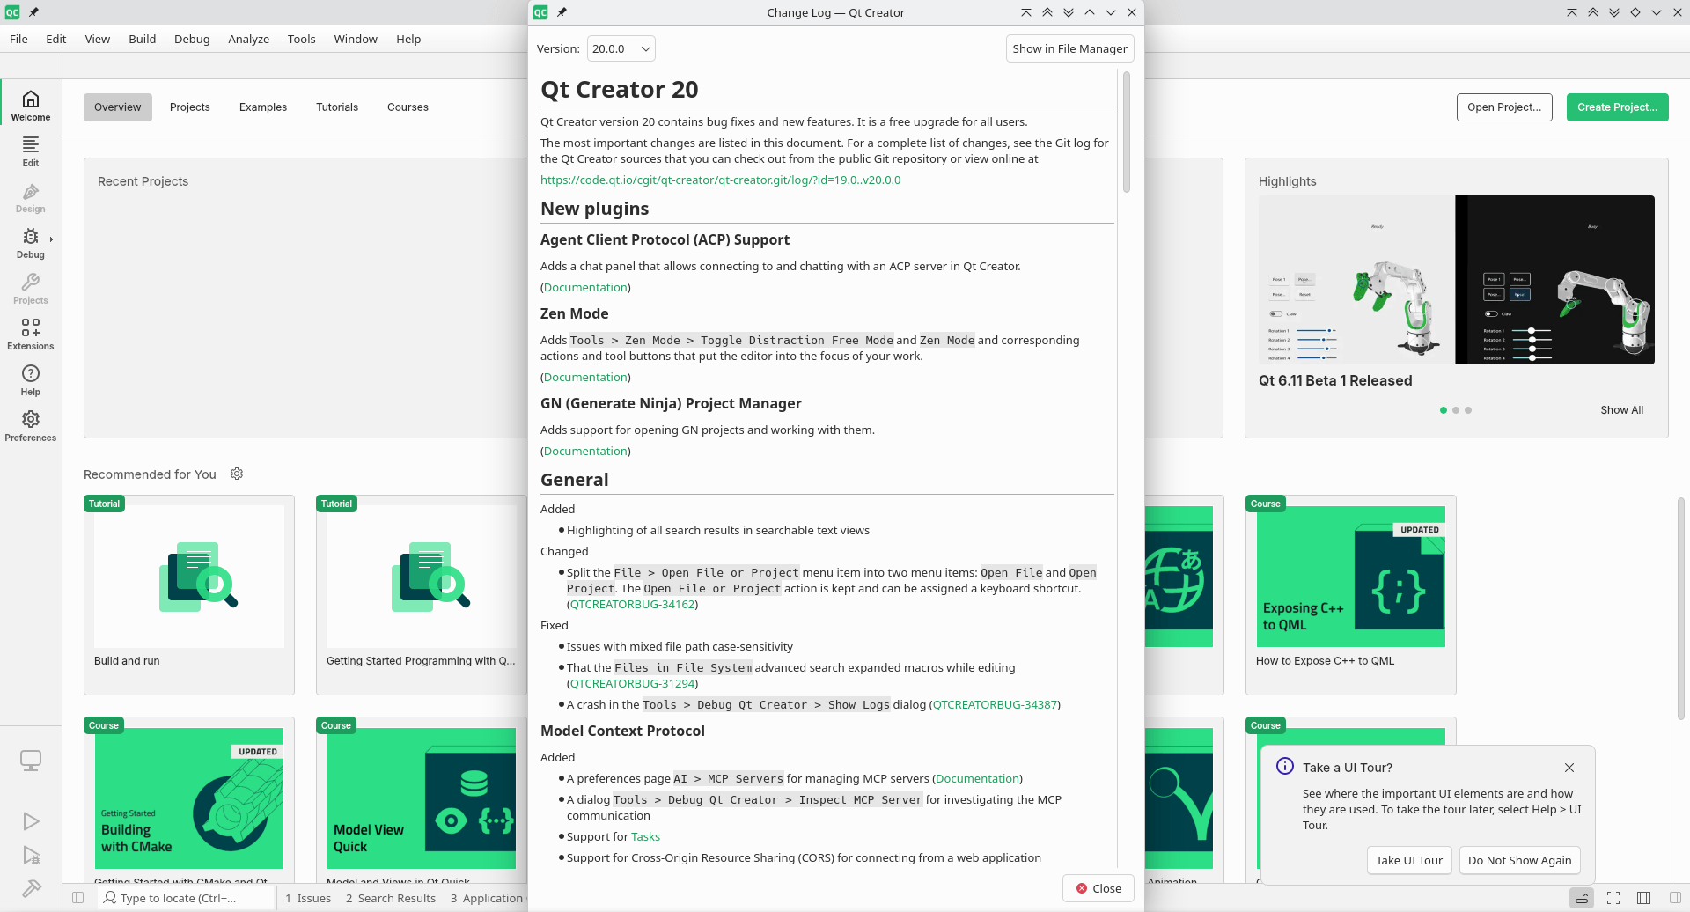Viewport: 1690px width, 912px height.
Task: Open the Search Results output pane
Action: (x=391, y=898)
